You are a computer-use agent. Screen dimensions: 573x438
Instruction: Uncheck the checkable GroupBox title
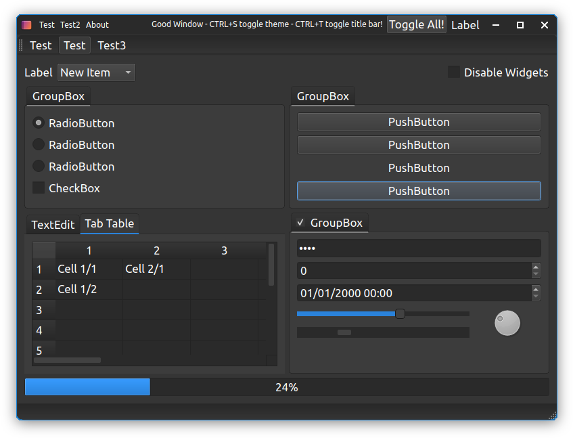click(x=301, y=223)
